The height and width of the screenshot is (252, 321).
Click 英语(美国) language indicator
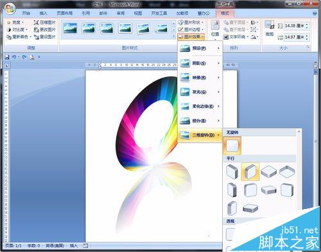(x=55, y=246)
